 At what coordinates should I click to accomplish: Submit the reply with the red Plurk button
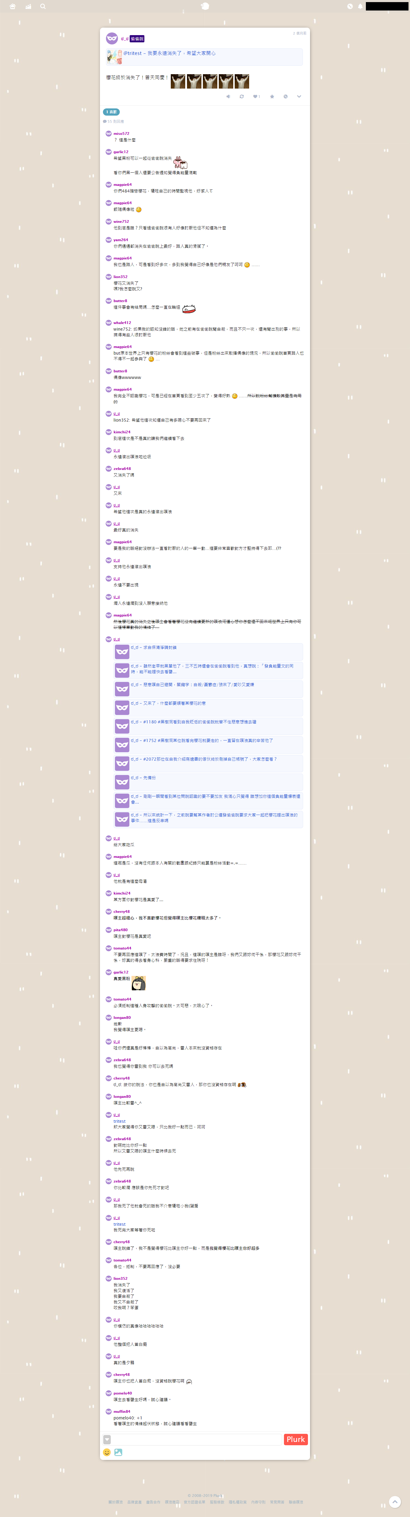[295, 1439]
